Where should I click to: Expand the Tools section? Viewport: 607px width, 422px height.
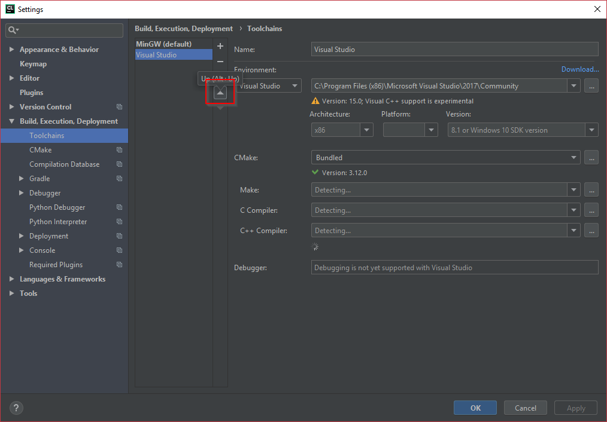point(11,293)
